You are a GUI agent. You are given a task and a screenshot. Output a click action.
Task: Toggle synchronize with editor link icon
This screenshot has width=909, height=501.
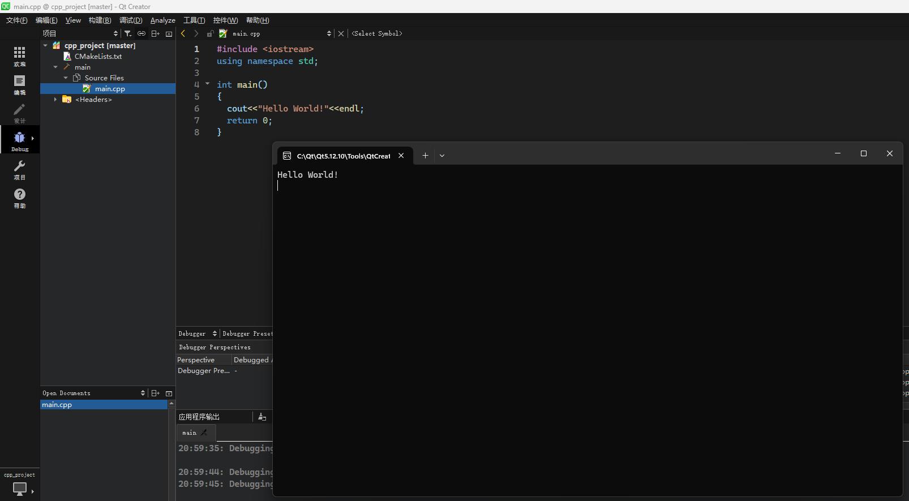click(x=142, y=33)
